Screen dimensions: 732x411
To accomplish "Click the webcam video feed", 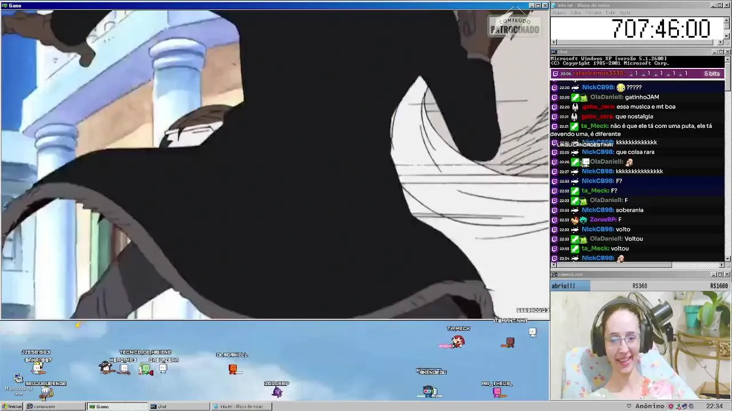I will (640, 346).
